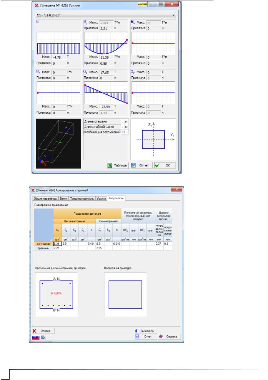Click the Продольная арматура column header
This screenshot has height=380, width=268.
coord(87,214)
